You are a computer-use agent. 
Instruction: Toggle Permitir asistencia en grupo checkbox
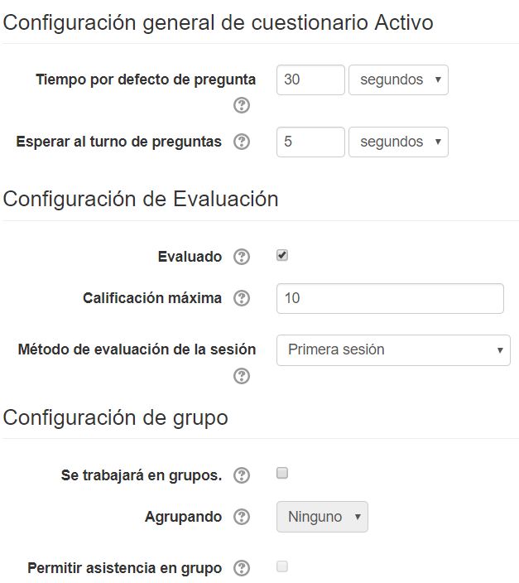pyautogui.click(x=282, y=567)
